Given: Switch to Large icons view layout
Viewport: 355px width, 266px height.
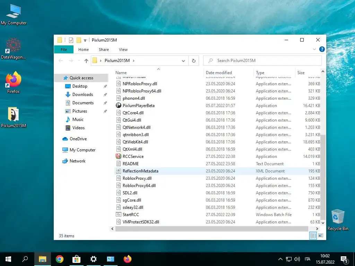Looking at the screenshot, I should click(321, 236).
